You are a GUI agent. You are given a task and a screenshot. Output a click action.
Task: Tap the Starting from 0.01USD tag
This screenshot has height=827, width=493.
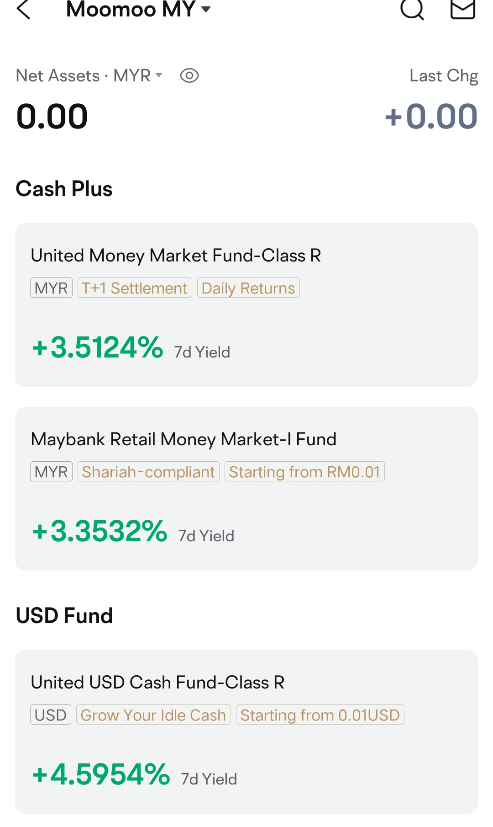pyautogui.click(x=320, y=715)
